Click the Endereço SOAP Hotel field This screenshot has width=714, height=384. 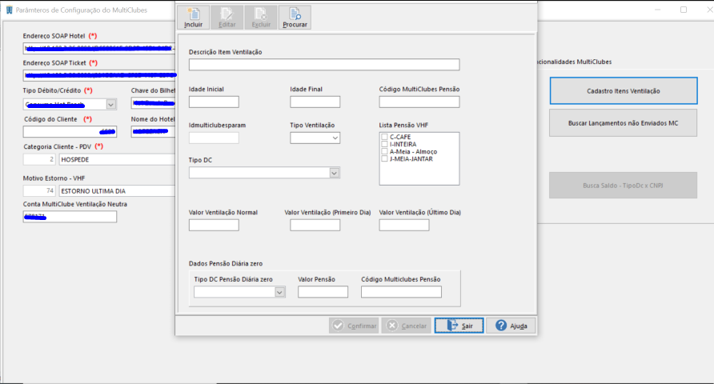(x=98, y=48)
